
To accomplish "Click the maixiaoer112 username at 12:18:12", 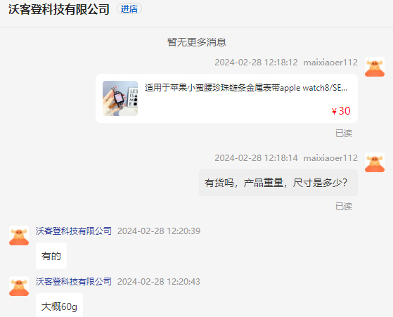I will pyautogui.click(x=330, y=62).
